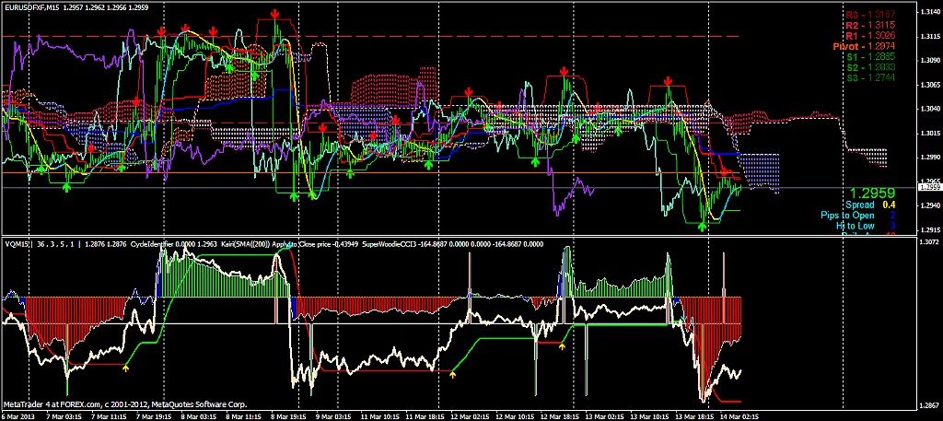Select the R2 - 1.3115 resistance label
The height and width of the screenshot is (421, 943).
coord(870,25)
